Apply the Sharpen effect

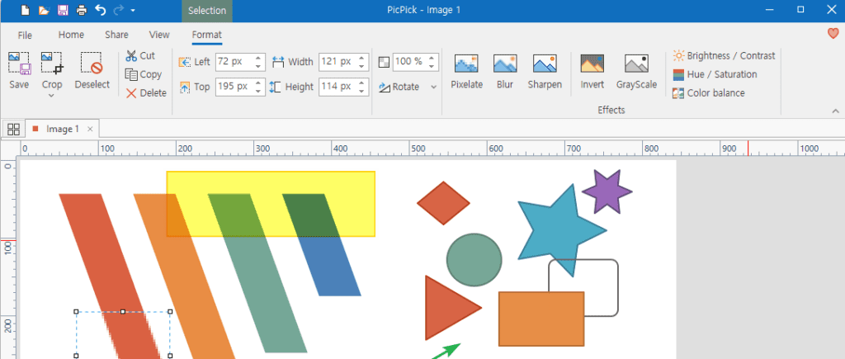click(x=545, y=71)
